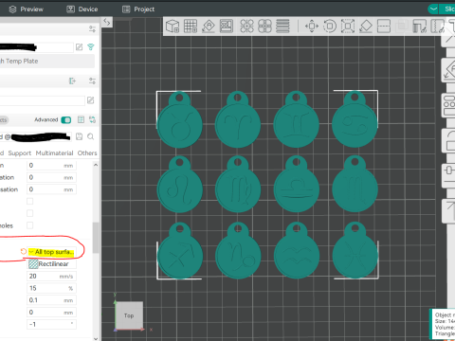Screen dimensions: 455x341
Task: Open the Variable layer height tool
Action: coord(282,27)
